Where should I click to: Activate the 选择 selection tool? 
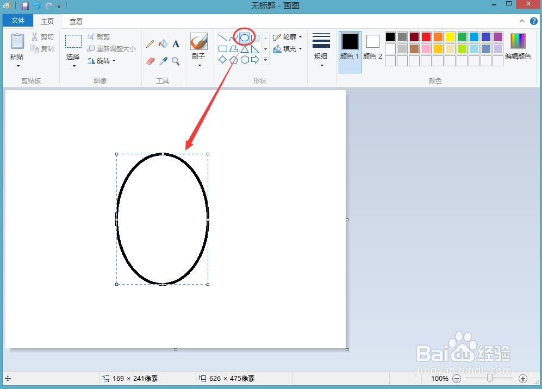coord(73,43)
